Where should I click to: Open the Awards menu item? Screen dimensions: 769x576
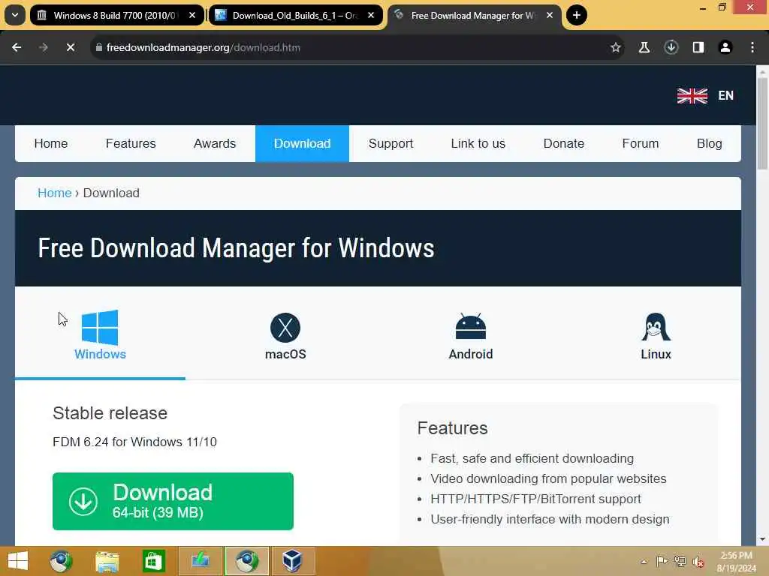(214, 143)
